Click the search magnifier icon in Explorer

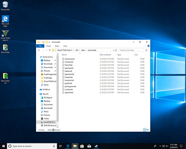click(146, 50)
